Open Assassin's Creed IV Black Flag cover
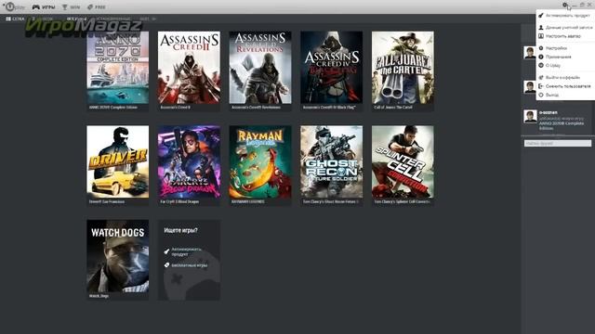This screenshot has width=595, height=334. (x=332, y=68)
